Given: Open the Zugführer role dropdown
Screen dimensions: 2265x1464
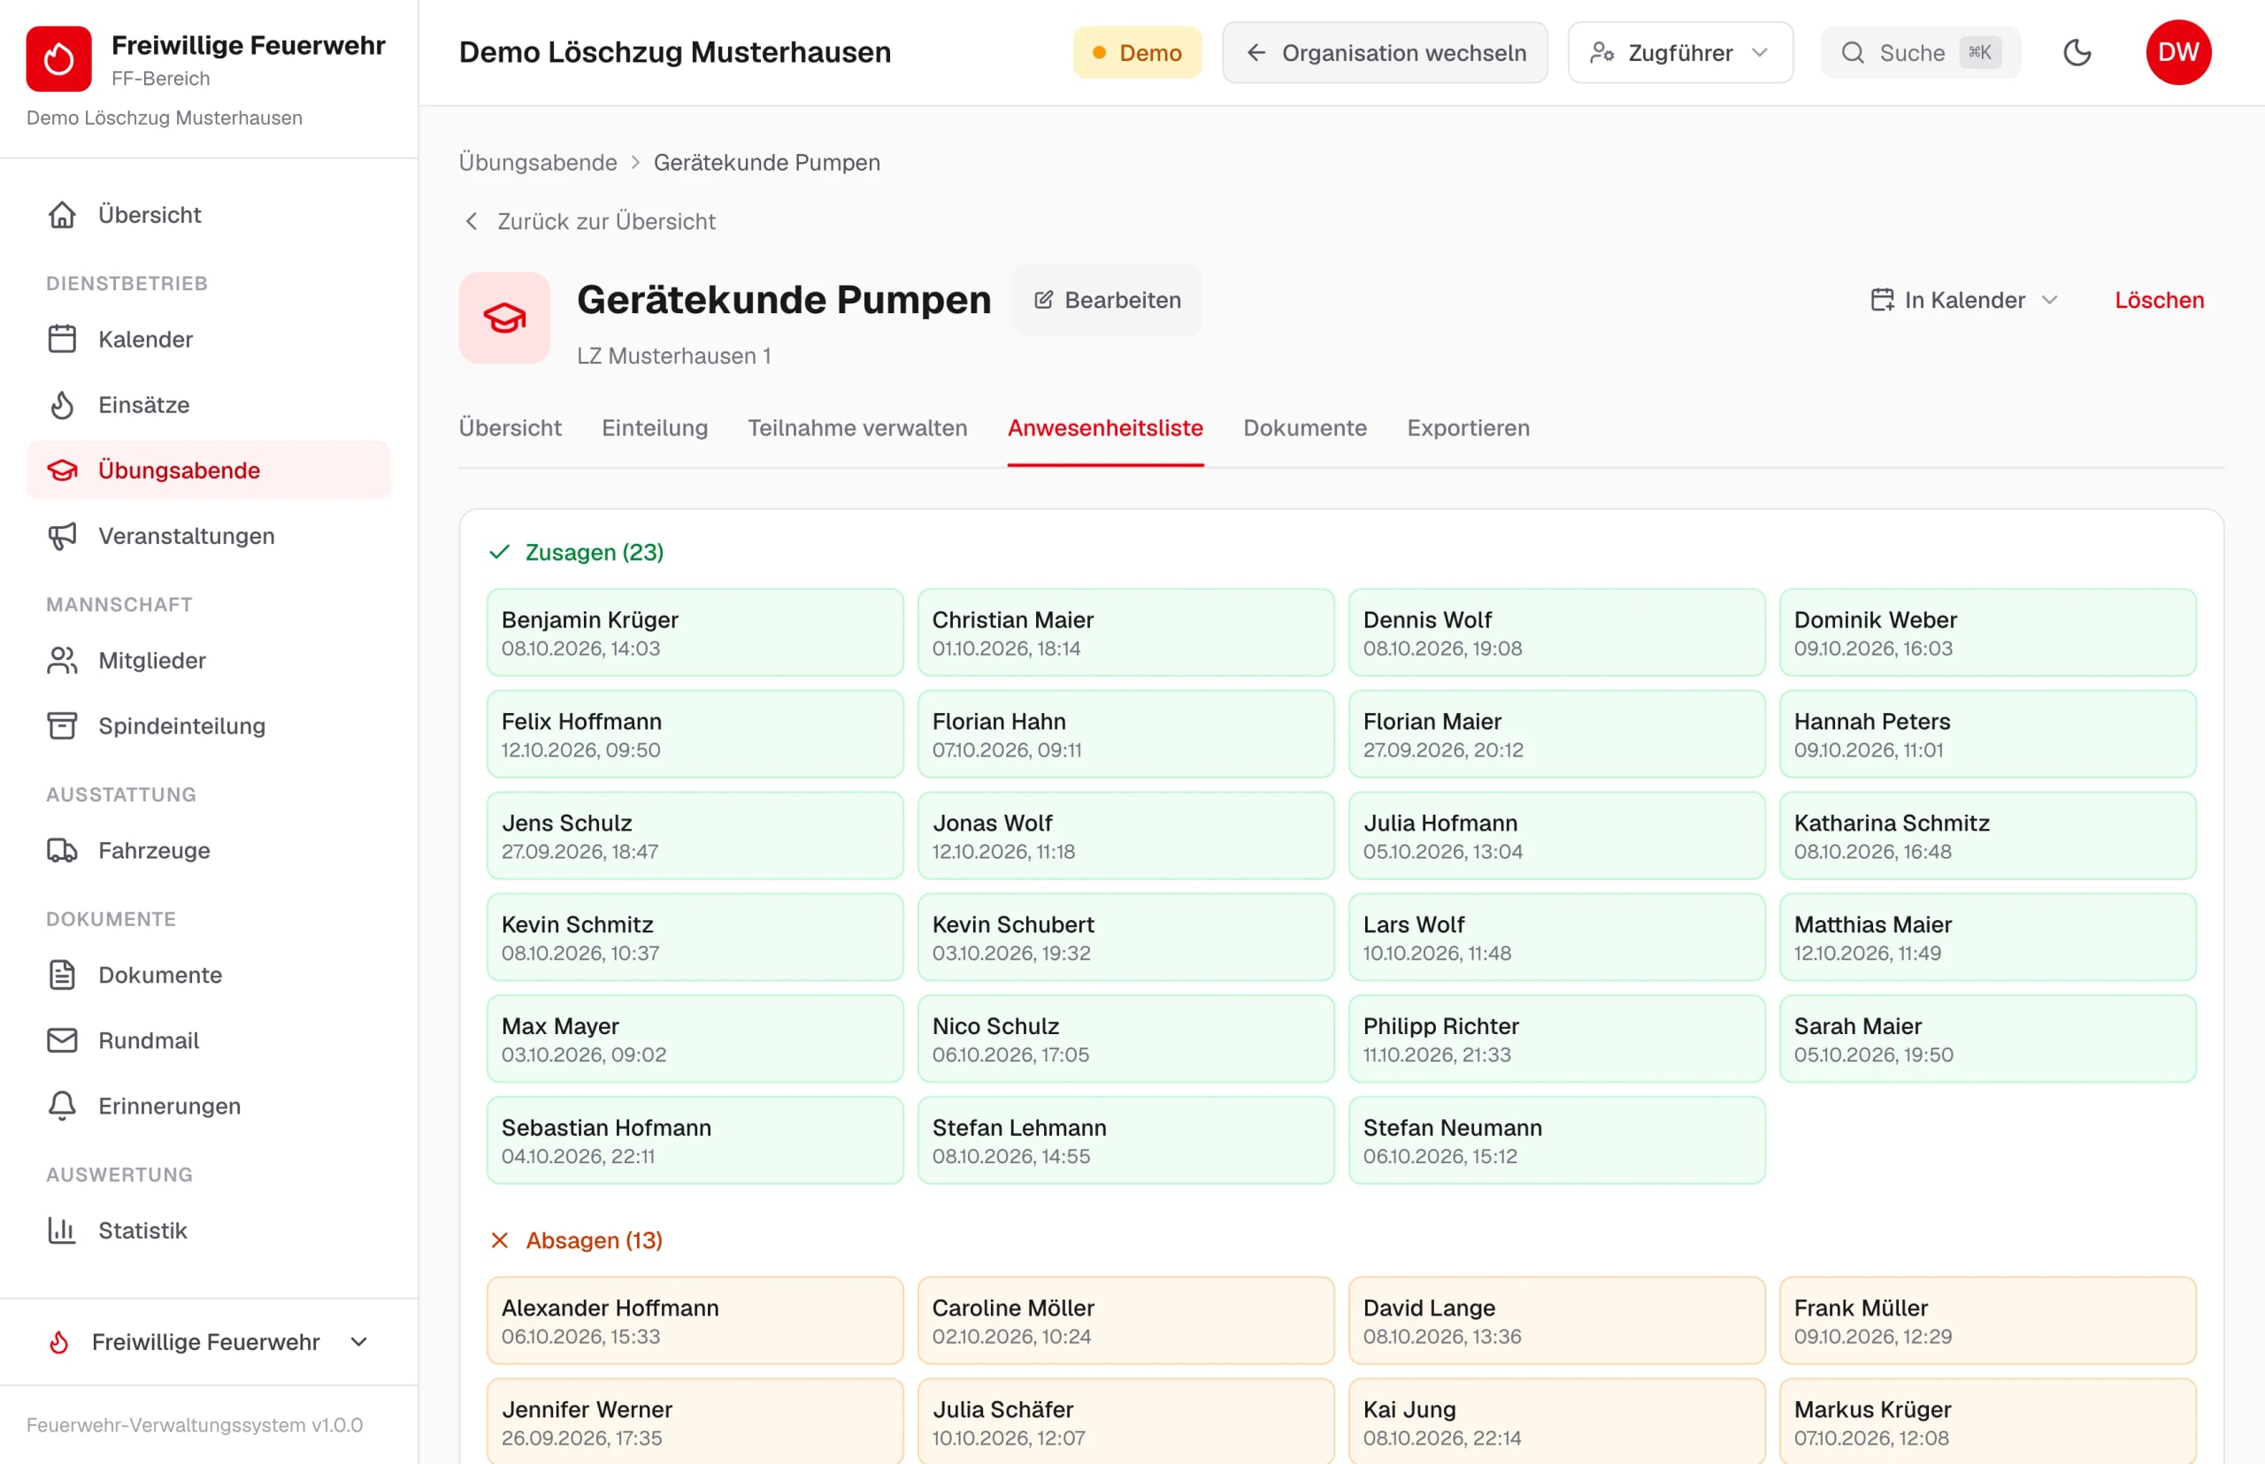Looking at the screenshot, I should tap(1680, 52).
